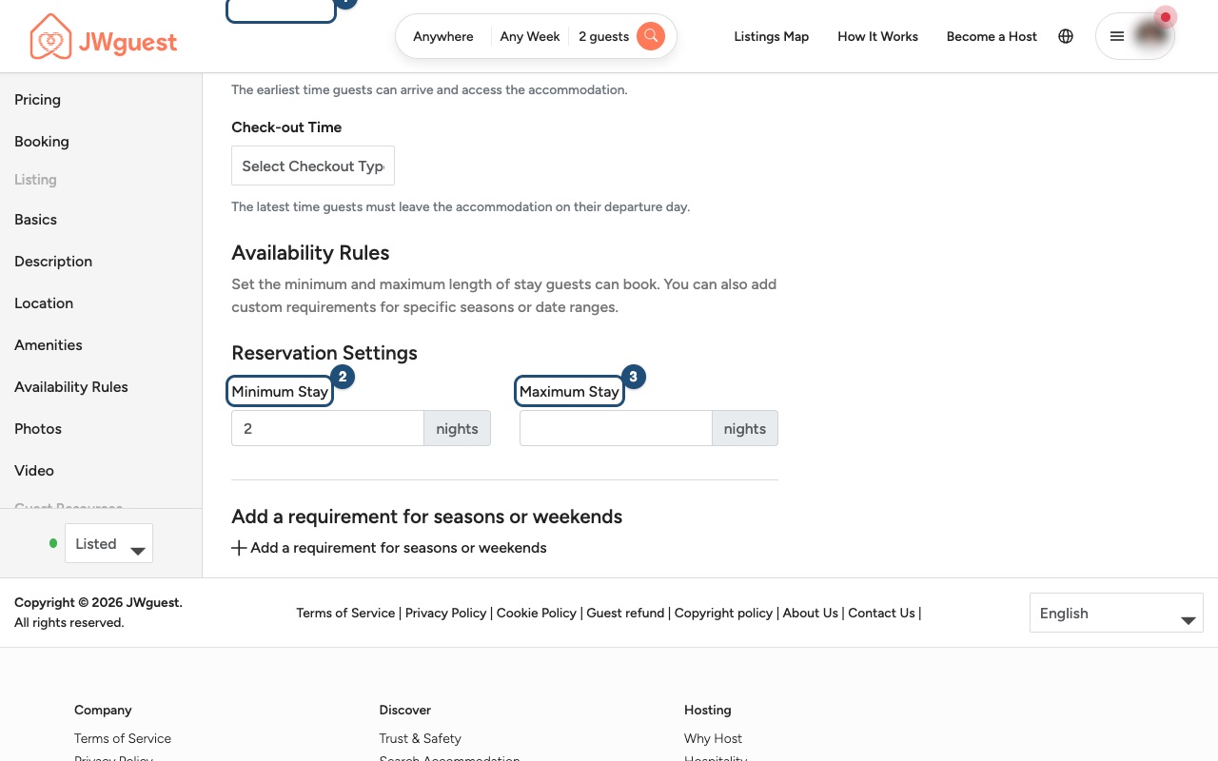The image size is (1218, 761).
Task: Click the 2 guests search filter
Action: click(x=604, y=36)
